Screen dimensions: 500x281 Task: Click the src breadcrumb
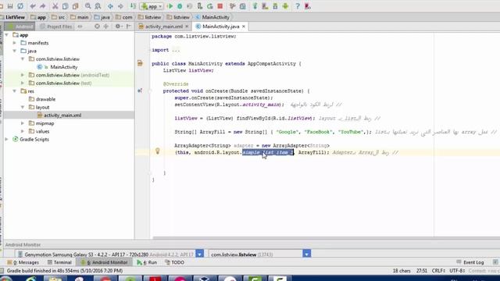tap(58, 17)
